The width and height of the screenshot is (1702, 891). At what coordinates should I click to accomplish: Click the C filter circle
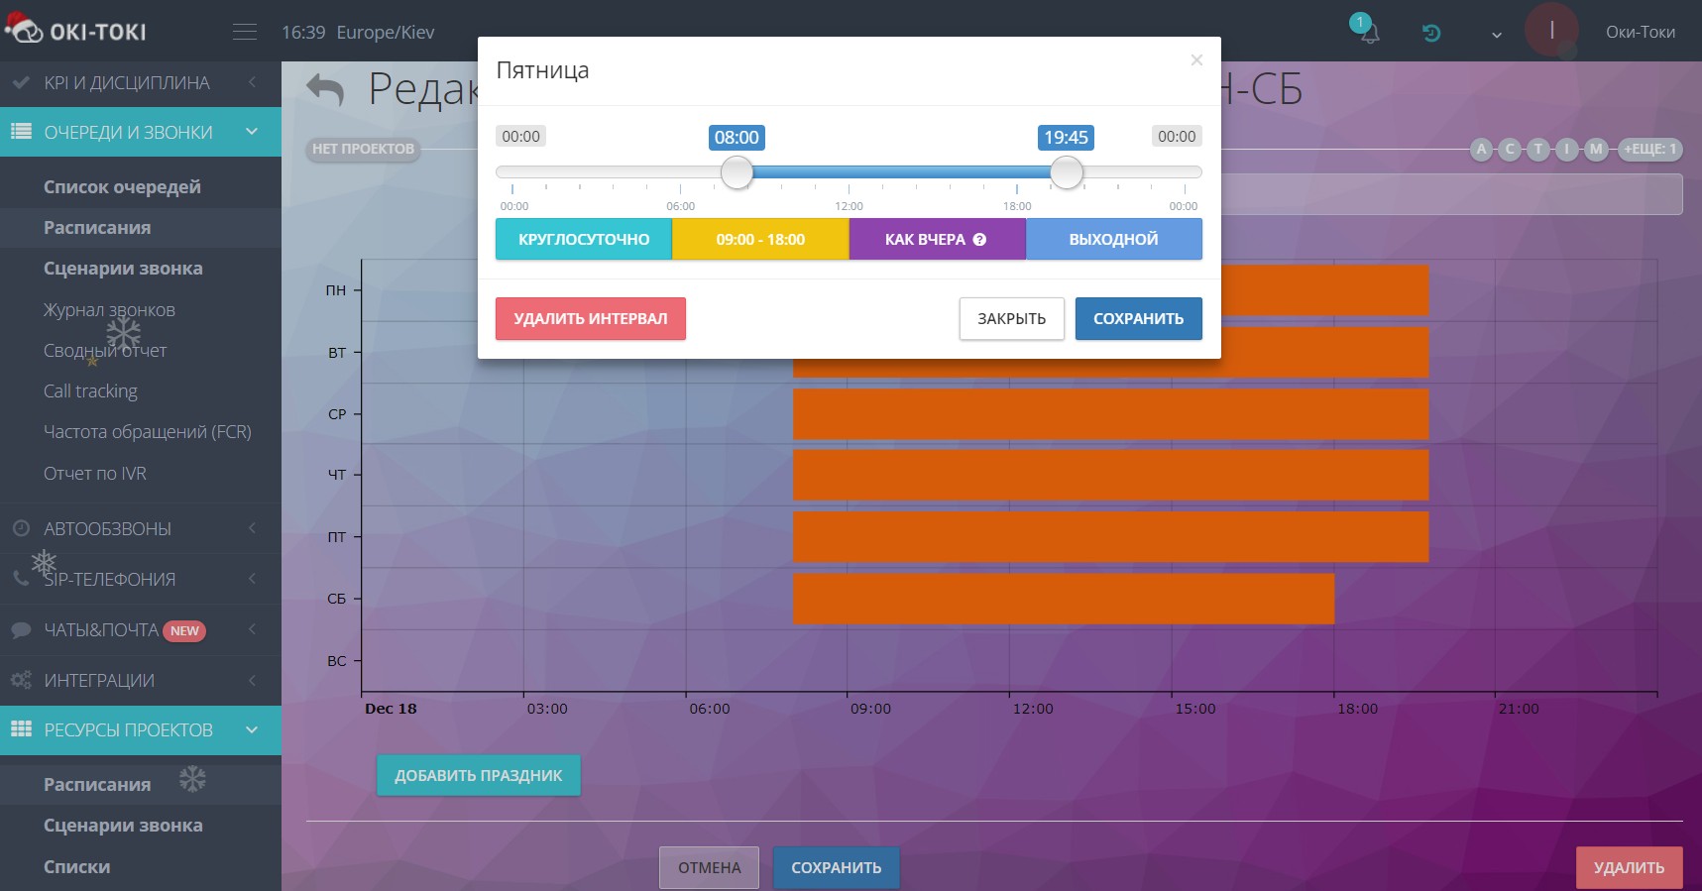[1510, 150]
